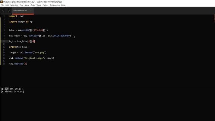The height and width of the screenshot is (121, 215).
Task: Click the Sublime Text title bar icon
Action: click(x=1, y=2)
